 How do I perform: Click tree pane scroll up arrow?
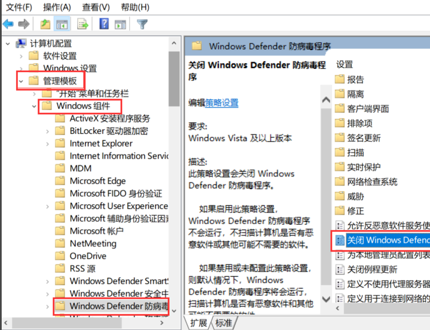(174, 43)
